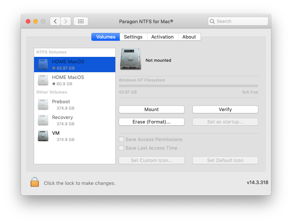292x223 pixels.
Task: Click the VM drive icon
Action: pos(43,136)
